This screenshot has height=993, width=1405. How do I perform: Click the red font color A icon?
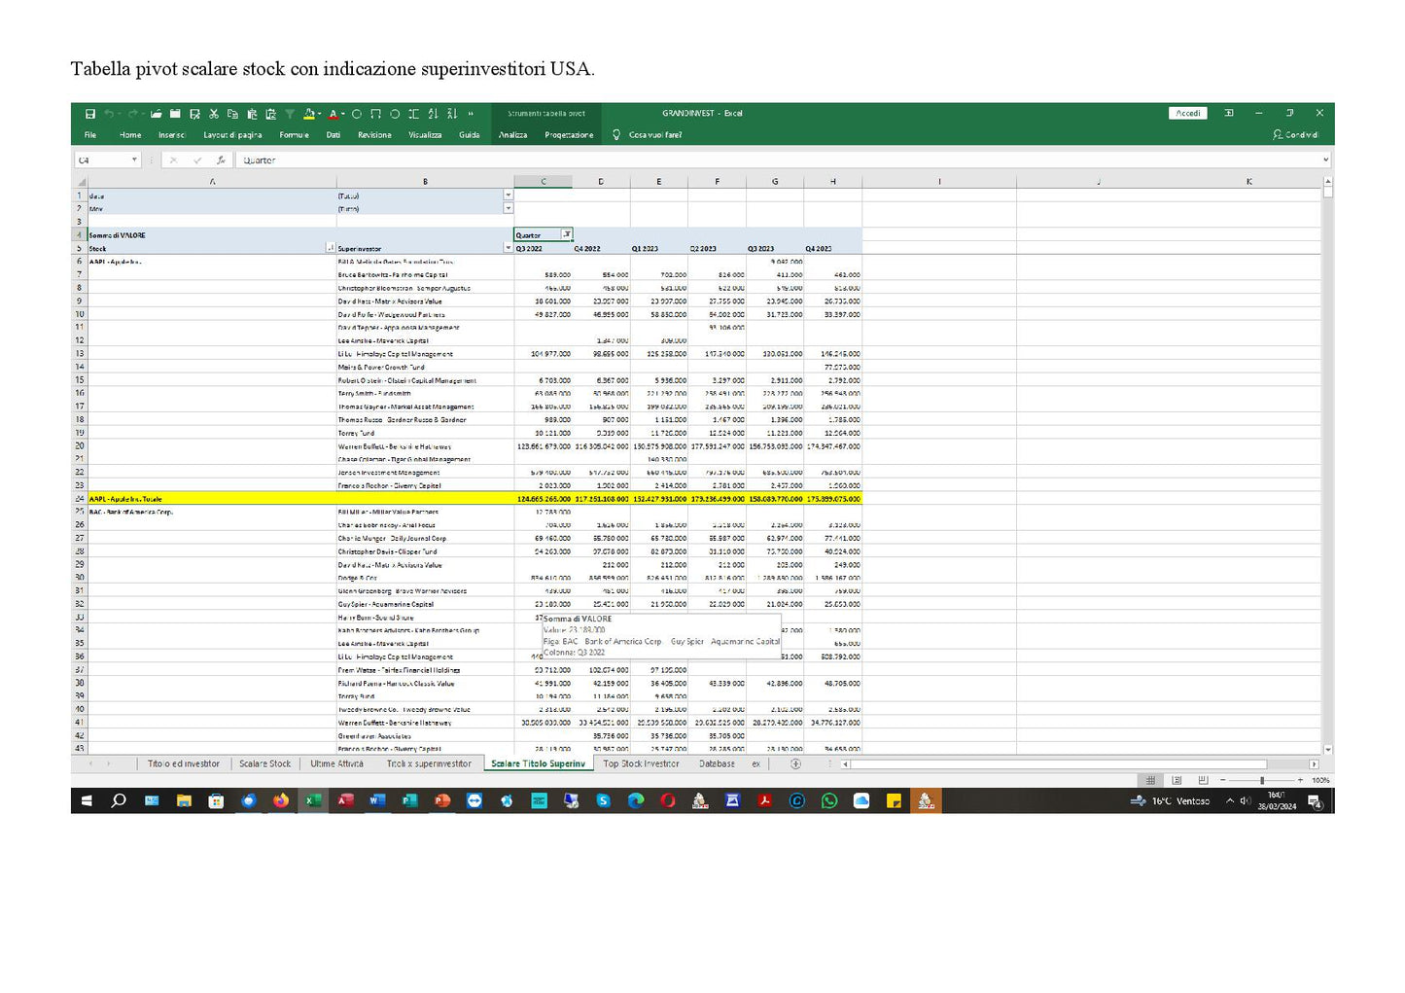click(x=333, y=114)
